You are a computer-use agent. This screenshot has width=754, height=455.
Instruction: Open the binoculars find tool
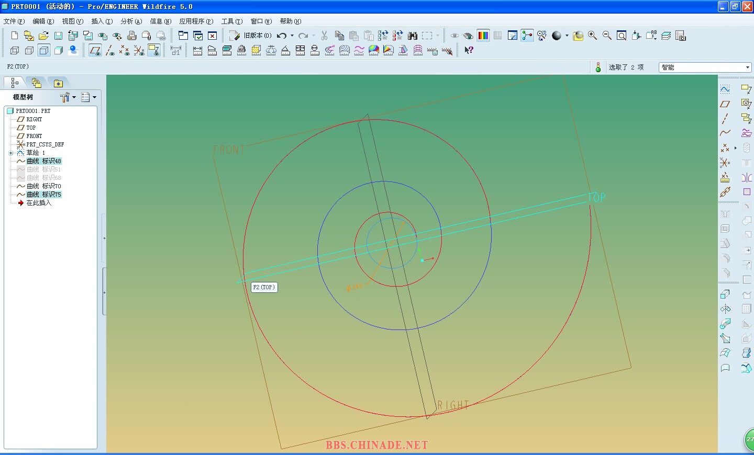(413, 36)
